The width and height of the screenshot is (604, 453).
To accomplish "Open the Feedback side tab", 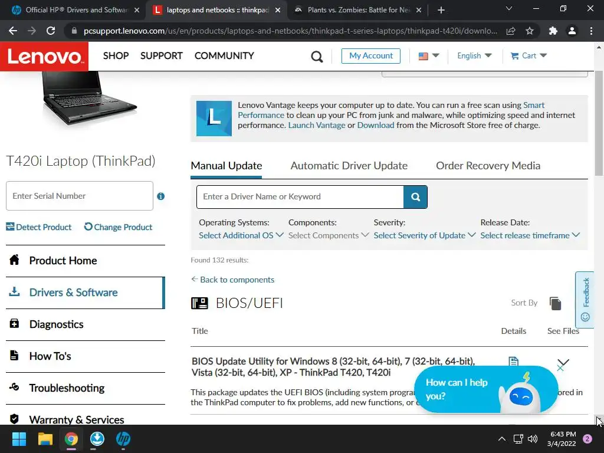I will pos(585,300).
